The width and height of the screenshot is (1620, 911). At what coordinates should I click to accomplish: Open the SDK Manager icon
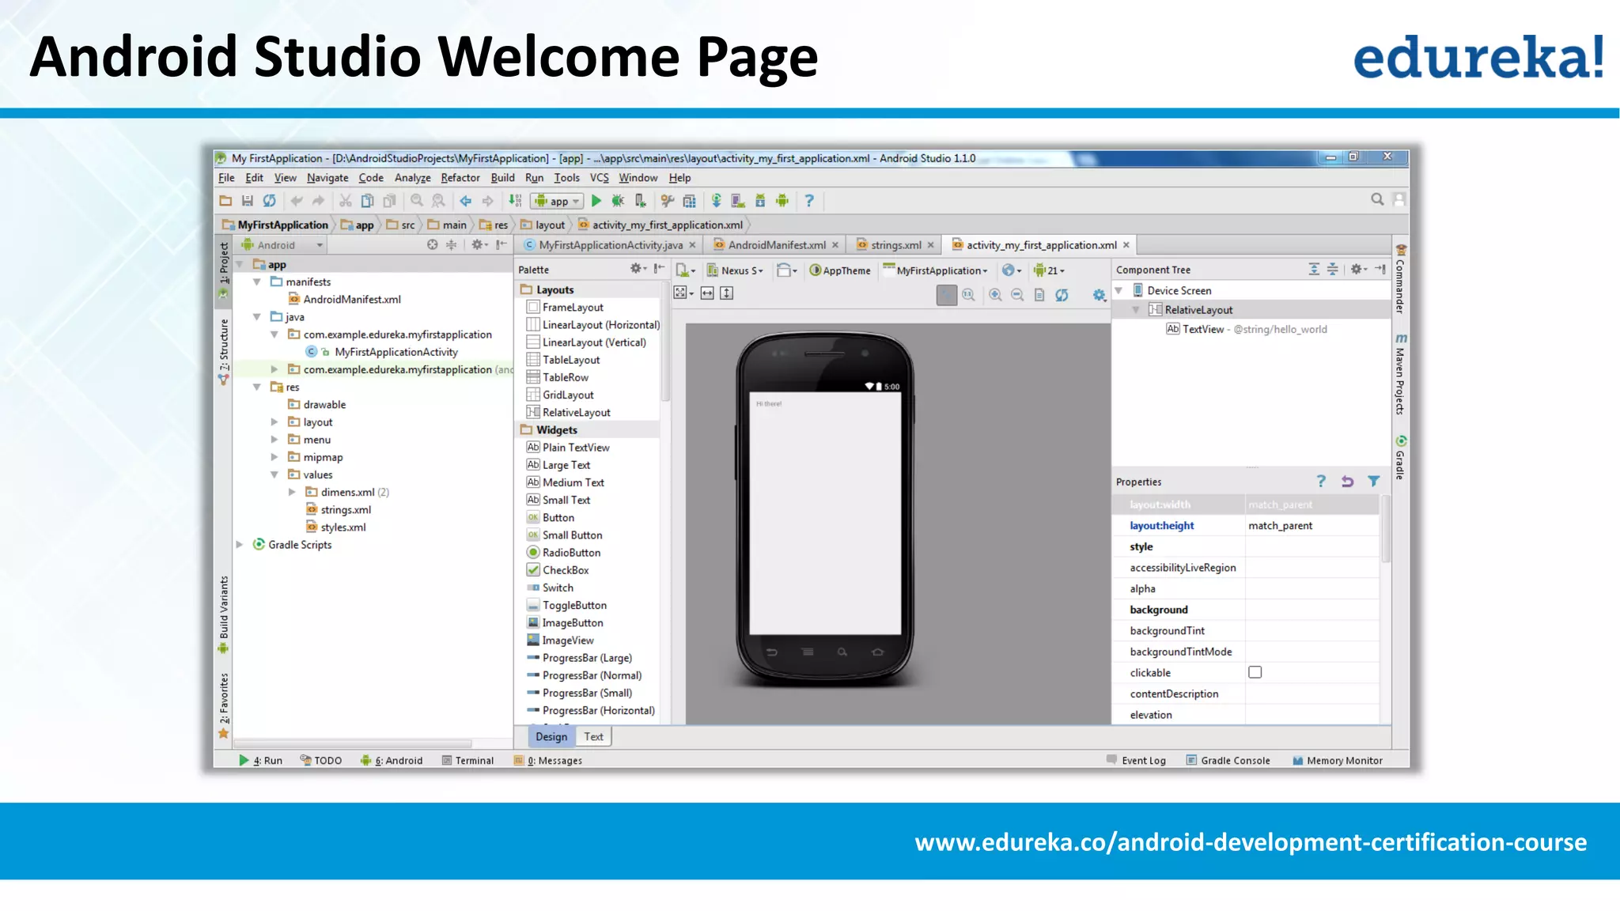760,201
